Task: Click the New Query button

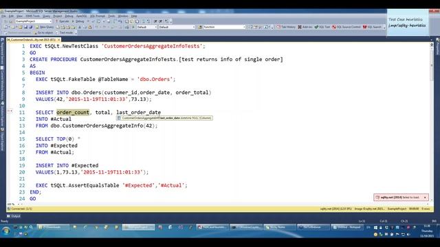Action: (x=45, y=27)
